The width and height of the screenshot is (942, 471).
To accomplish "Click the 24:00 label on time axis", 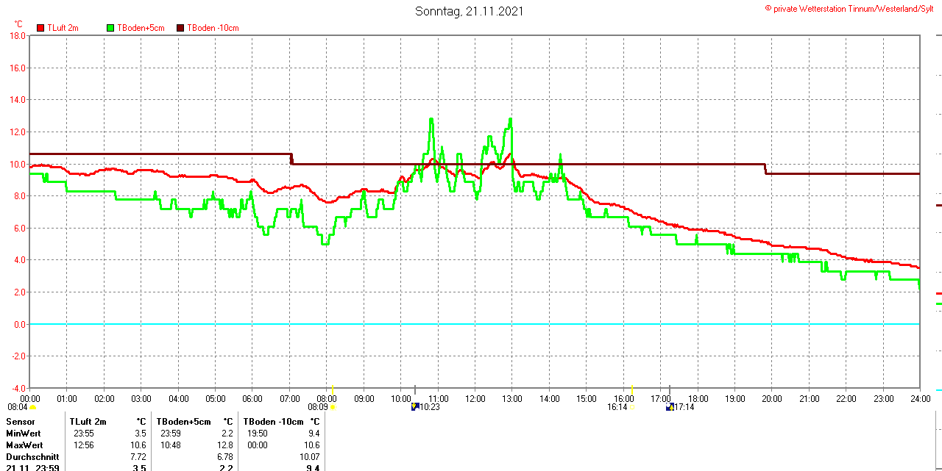I will click(920, 399).
